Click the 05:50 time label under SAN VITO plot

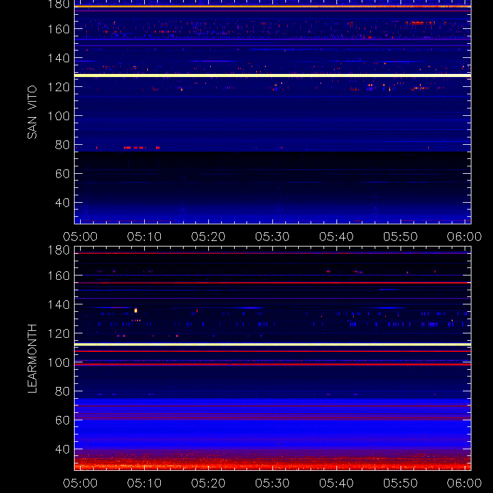pos(401,237)
